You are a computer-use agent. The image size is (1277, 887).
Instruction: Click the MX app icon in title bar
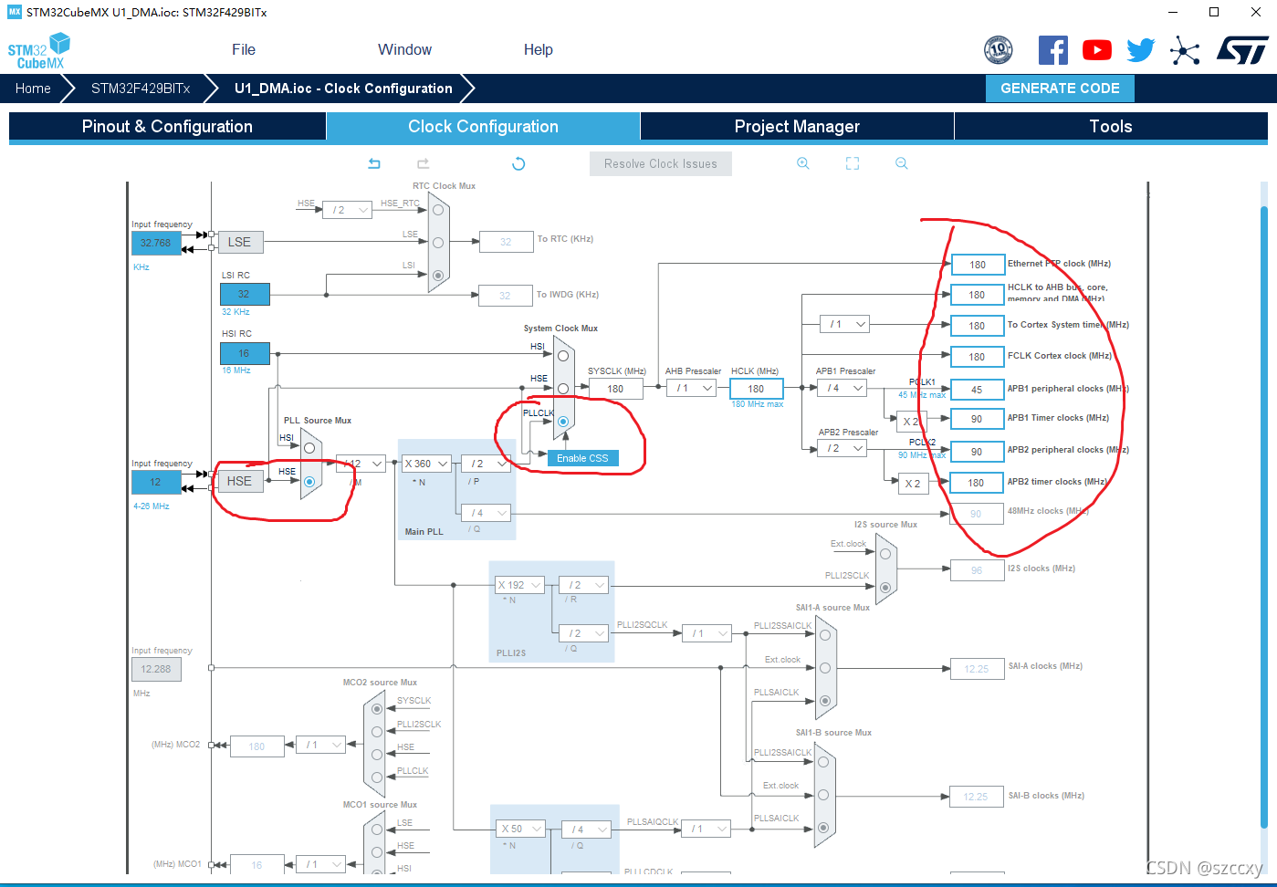tap(15, 12)
